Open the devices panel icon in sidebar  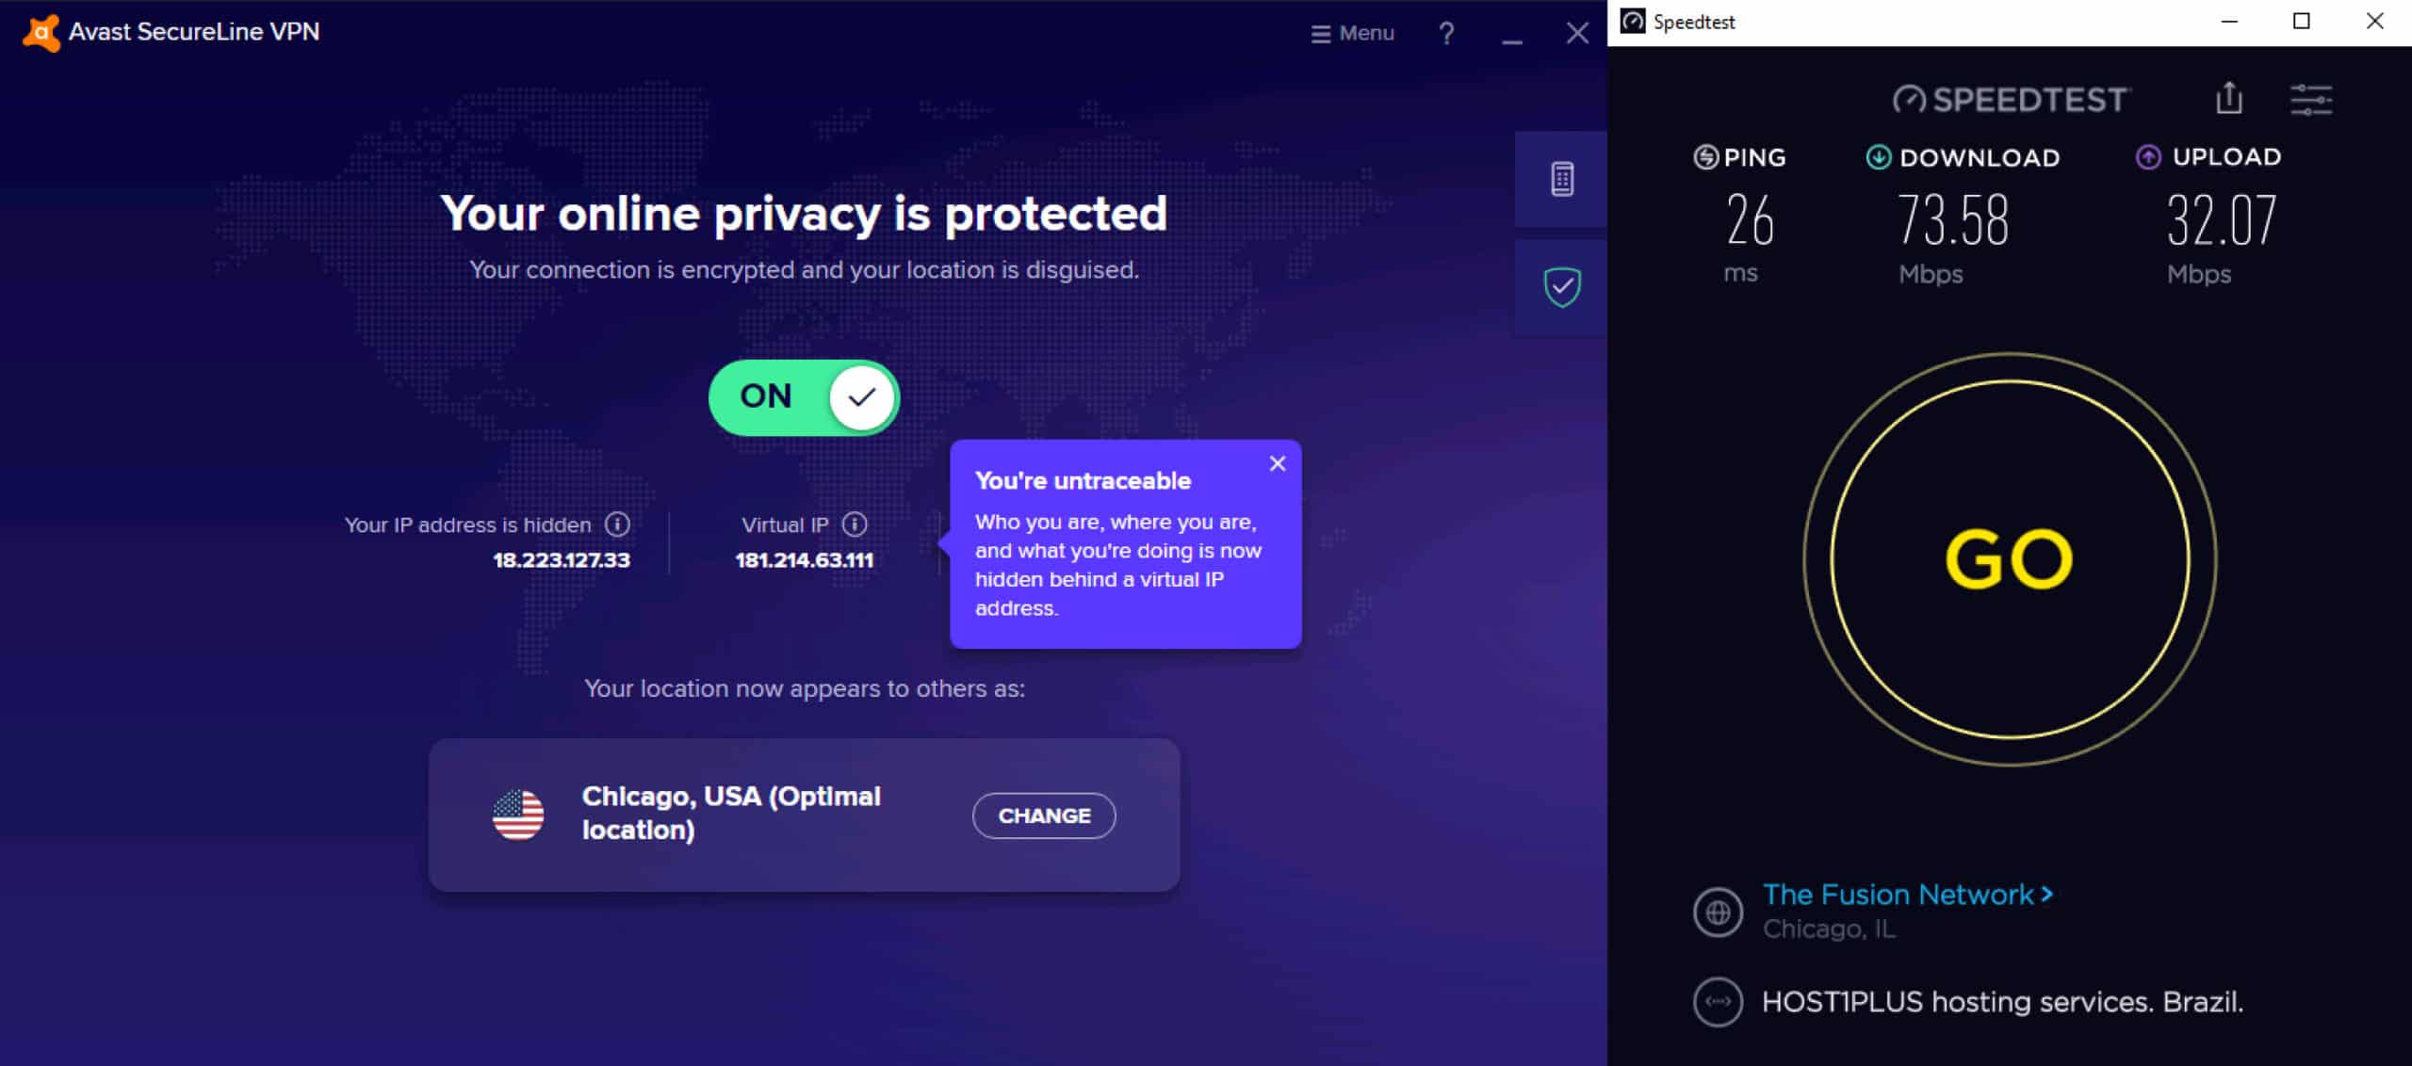(1561, 179)
